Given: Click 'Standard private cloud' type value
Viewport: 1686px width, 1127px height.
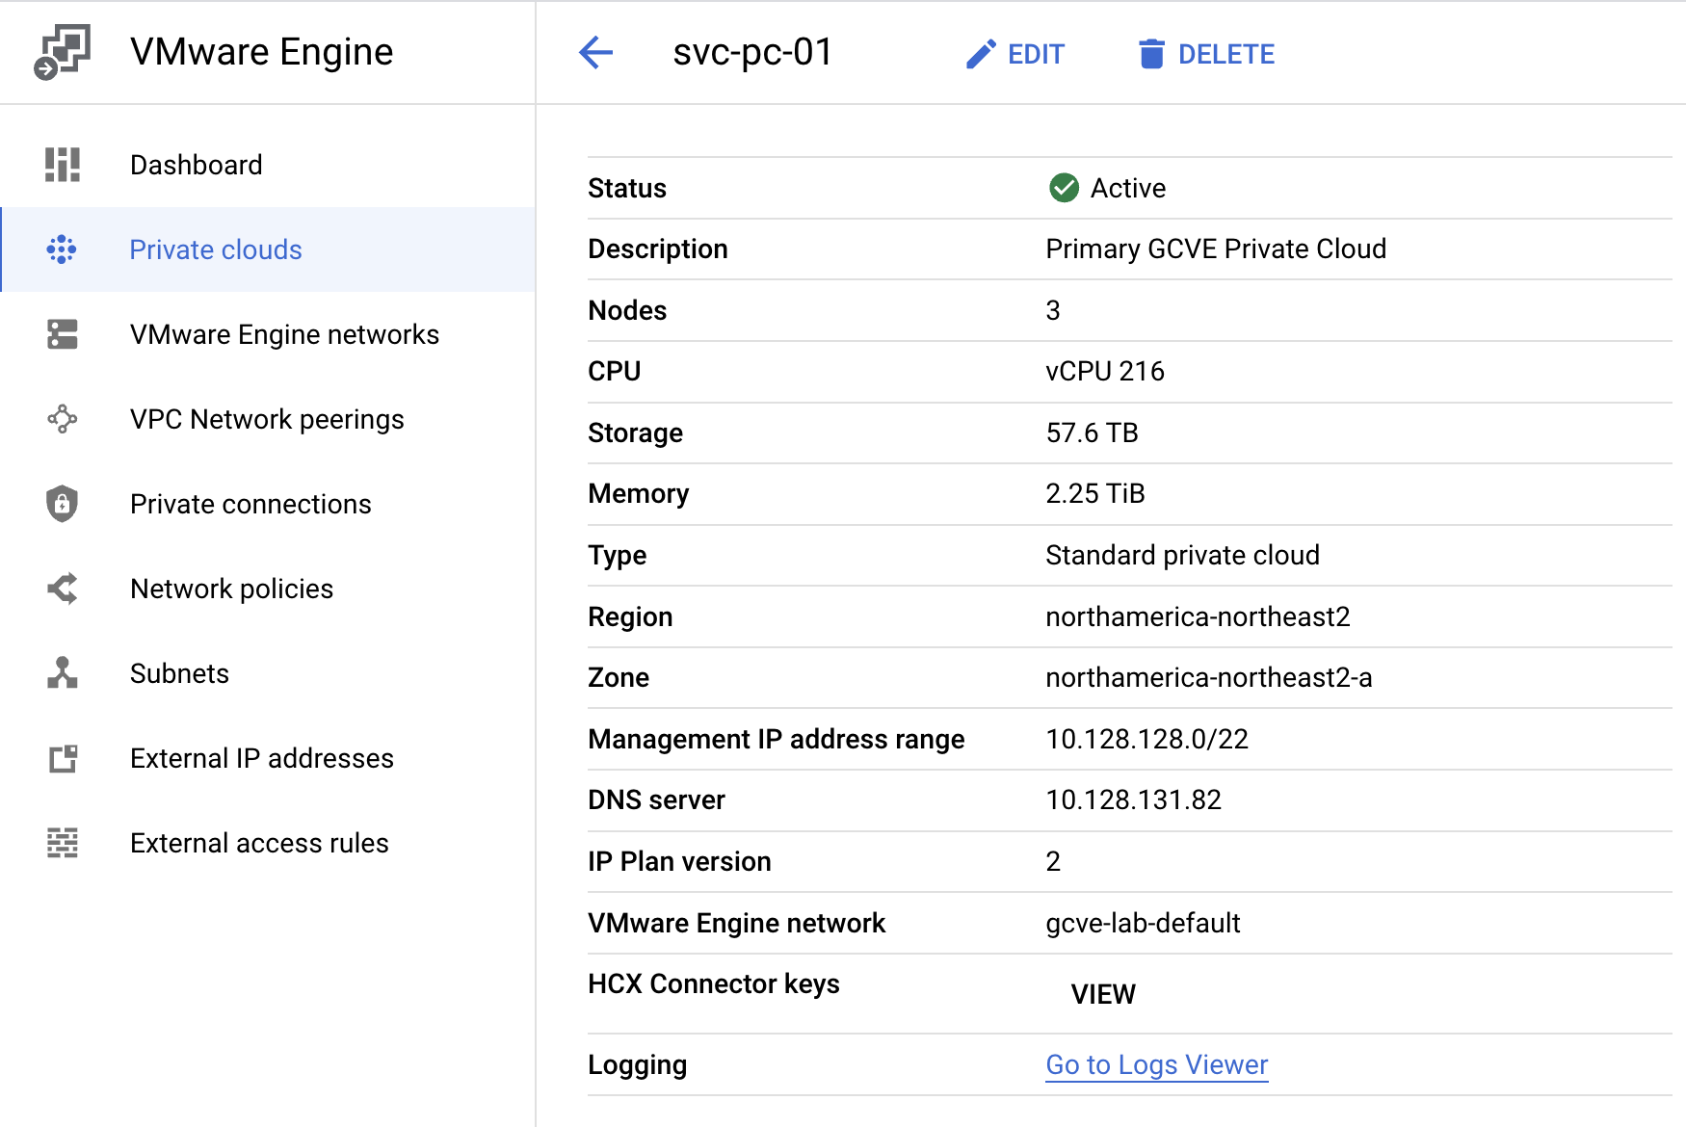Looking at the screenshot, I should (x=1183, y=555).
